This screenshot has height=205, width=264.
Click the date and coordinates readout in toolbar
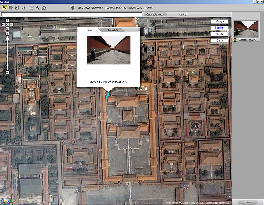(x=116, y=8)
